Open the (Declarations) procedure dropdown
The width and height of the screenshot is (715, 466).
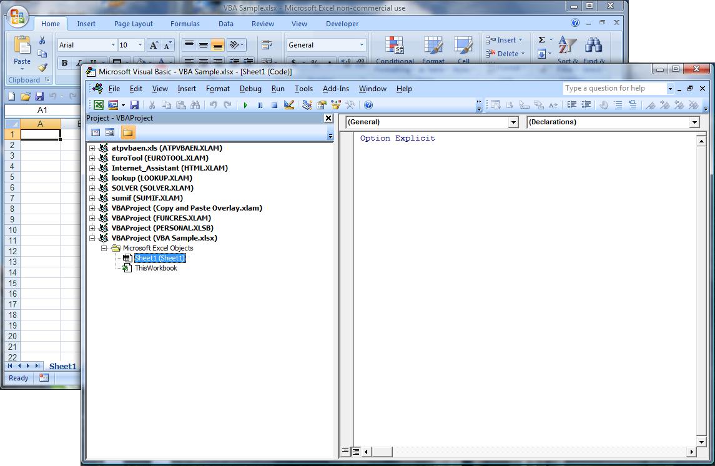click(694, 122)
